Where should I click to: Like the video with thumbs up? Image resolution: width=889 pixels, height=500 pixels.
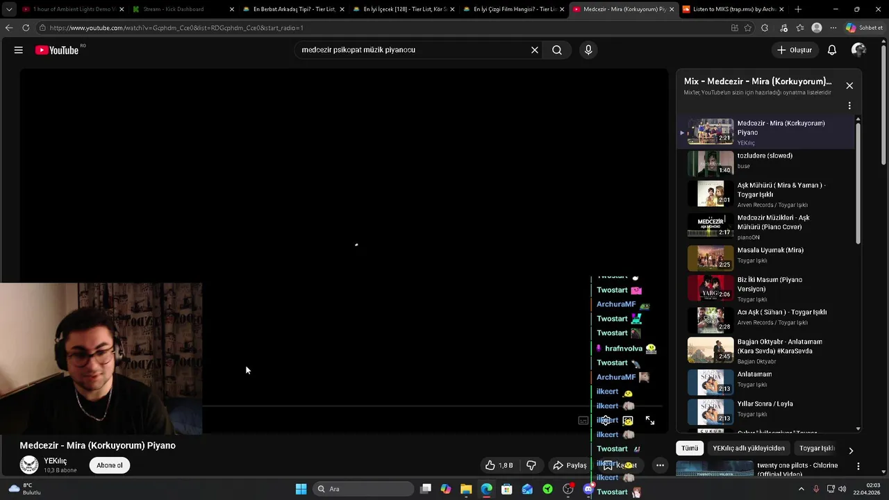[499, 465]
